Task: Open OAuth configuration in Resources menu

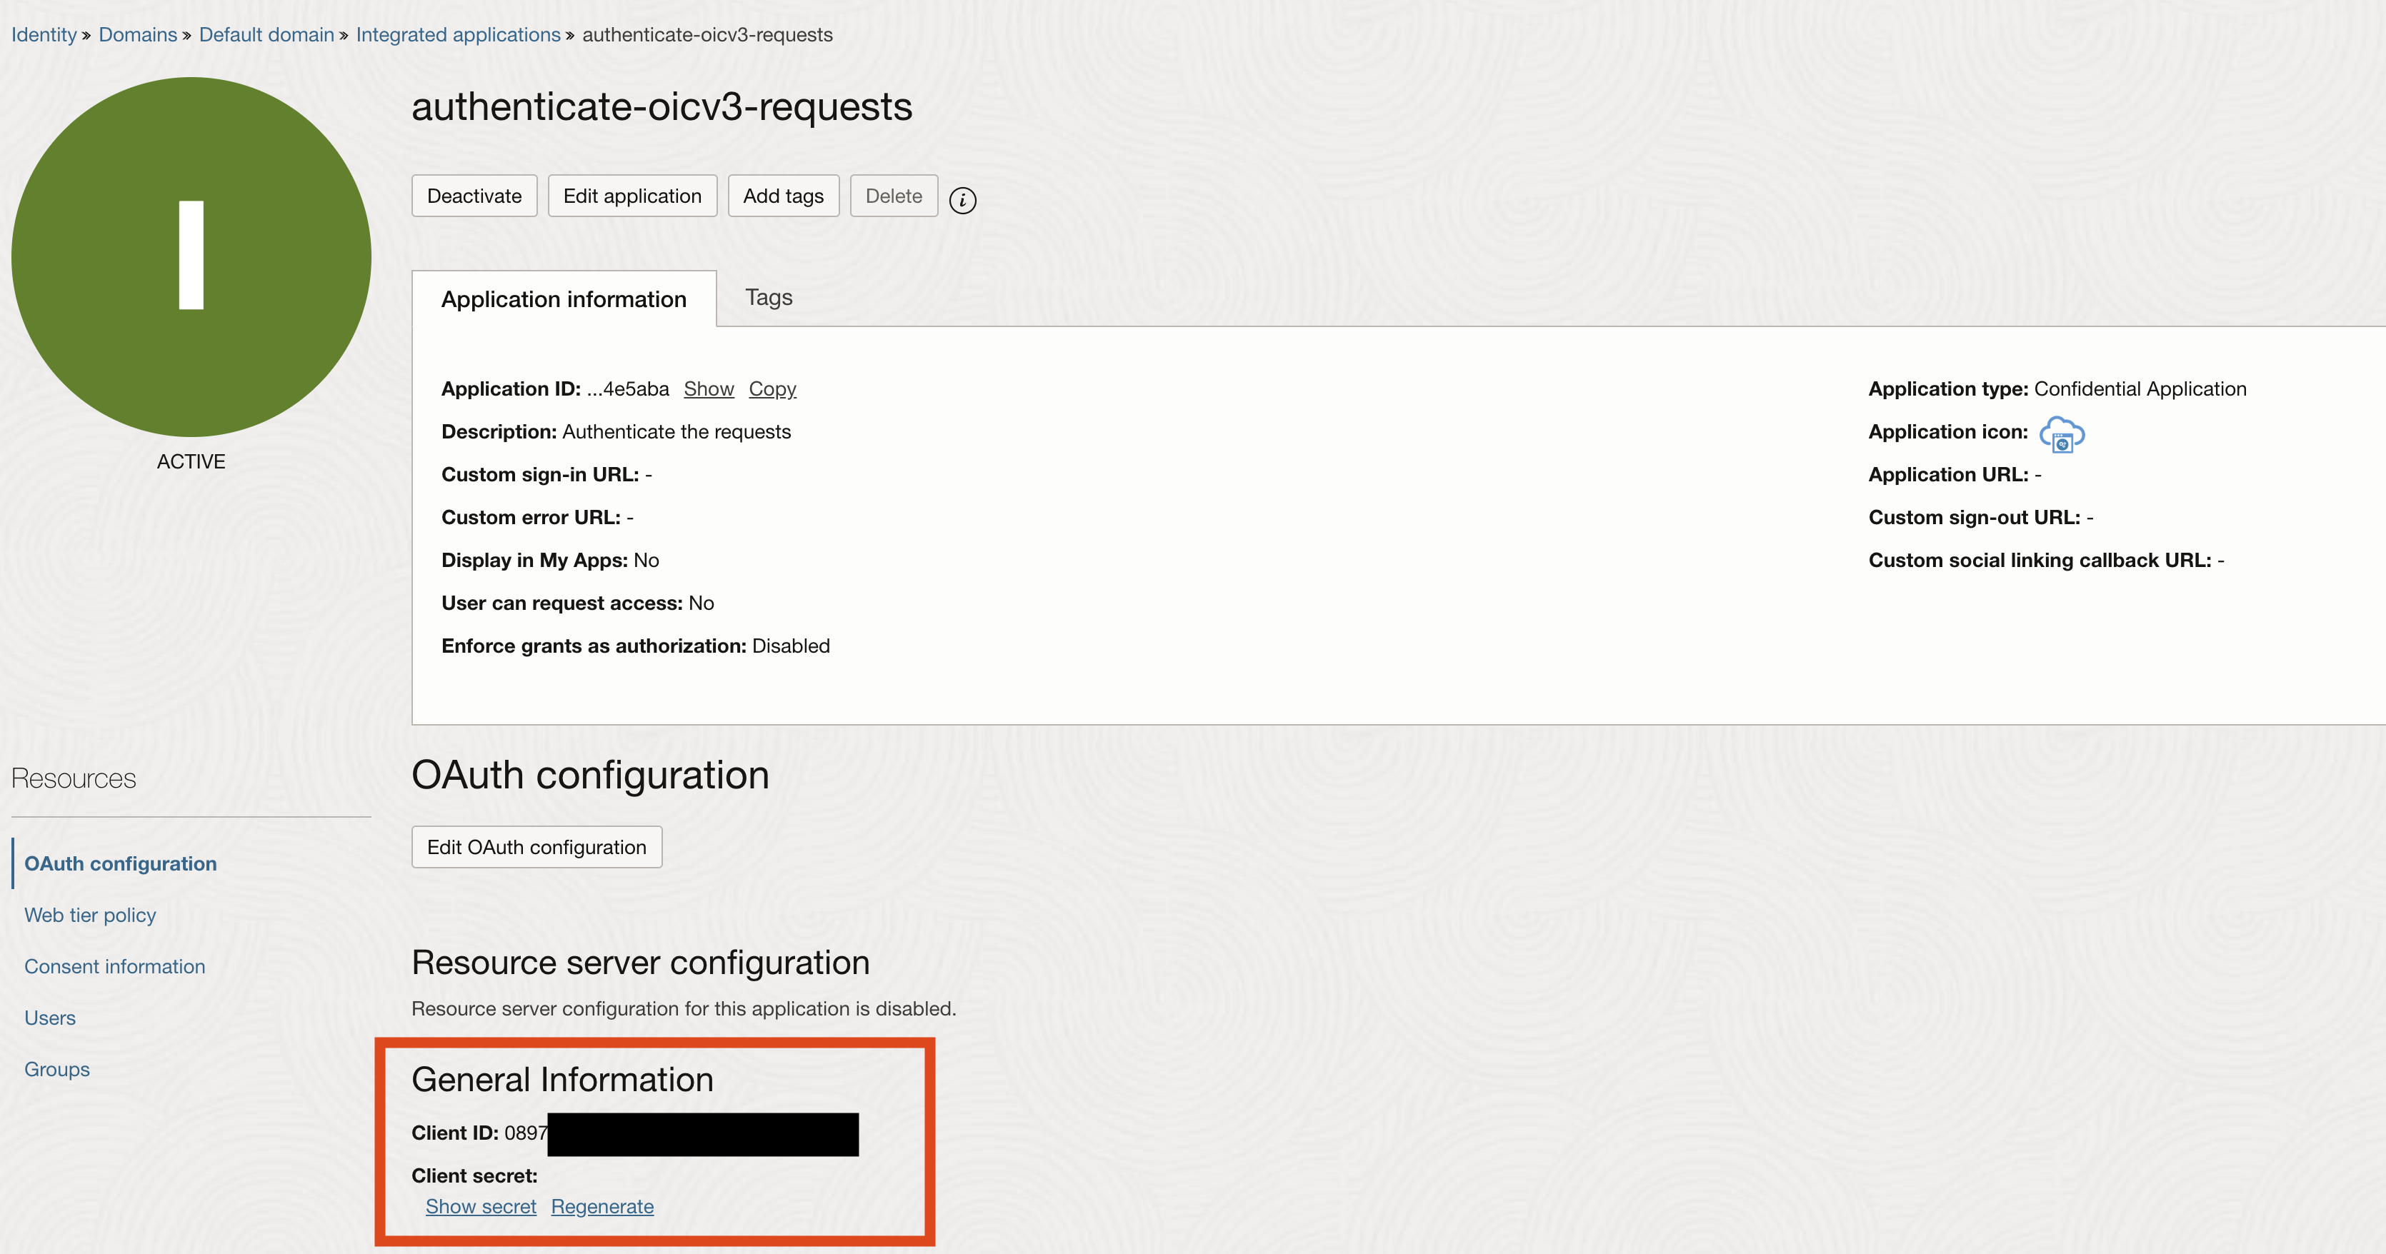Action: coord(121,863)
